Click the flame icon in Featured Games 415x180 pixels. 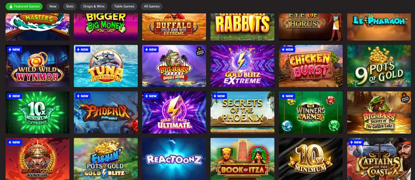click(11, 6)
